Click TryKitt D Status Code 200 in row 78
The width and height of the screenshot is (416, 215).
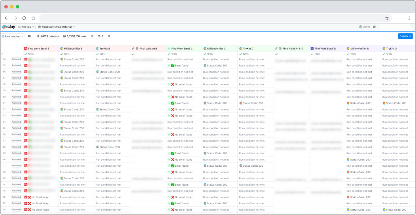click(394, 210)
